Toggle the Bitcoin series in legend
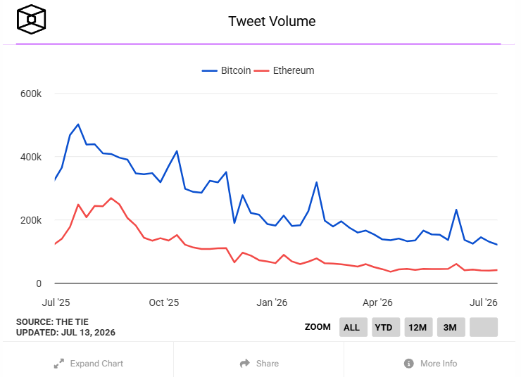 226,70
